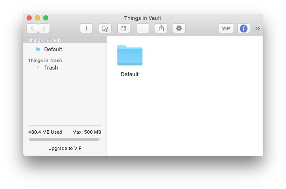Create a new folder via toolbar icon
The height and width of the screenshot is (189, 286).
(x=105, y=28)
